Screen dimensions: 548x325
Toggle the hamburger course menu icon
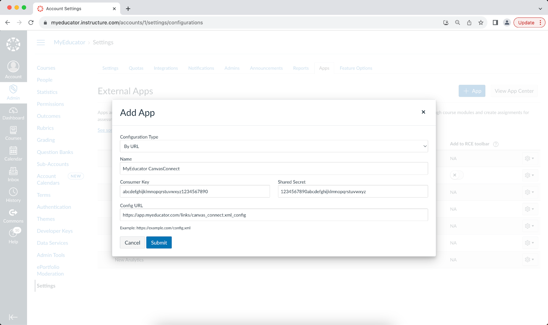[41, 43]
